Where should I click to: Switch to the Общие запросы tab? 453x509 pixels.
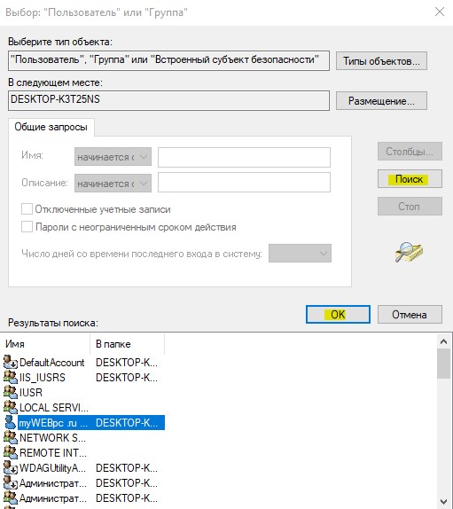[x=51, y=127]
